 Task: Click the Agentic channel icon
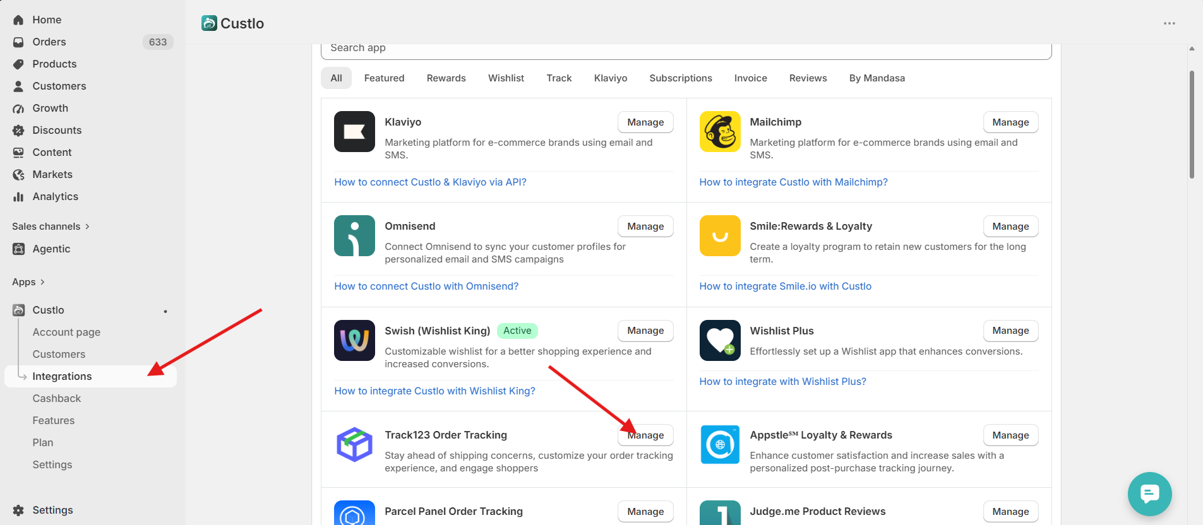(18, 249)
